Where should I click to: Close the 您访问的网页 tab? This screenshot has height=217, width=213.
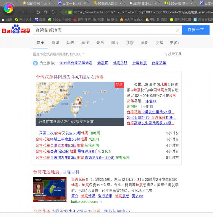(156, 3)
